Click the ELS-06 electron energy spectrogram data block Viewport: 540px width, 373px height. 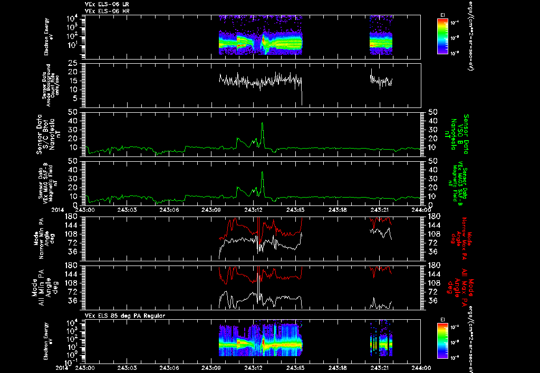(x=261, y=35)
